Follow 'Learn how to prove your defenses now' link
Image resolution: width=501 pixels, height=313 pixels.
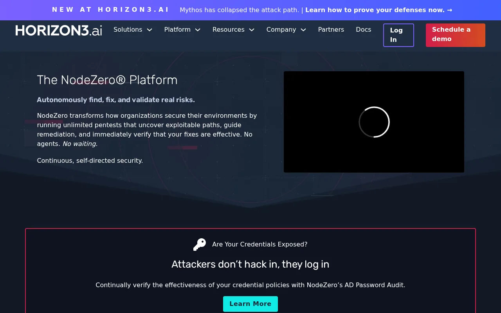coord(379,10)
